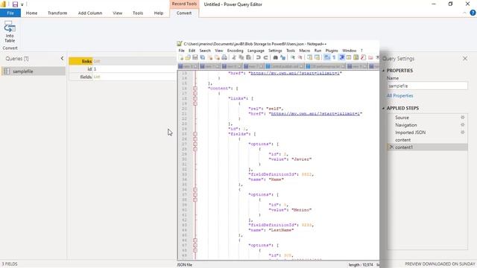477x268 pixels.
Task: Click Notepad++ Replace toolbar icon
Action: 283,57
